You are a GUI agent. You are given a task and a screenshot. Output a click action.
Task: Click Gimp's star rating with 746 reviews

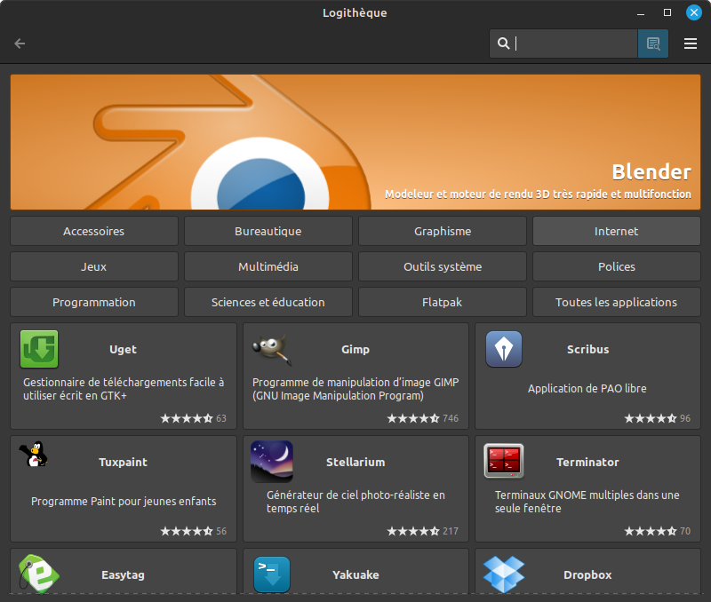point(423,418)
